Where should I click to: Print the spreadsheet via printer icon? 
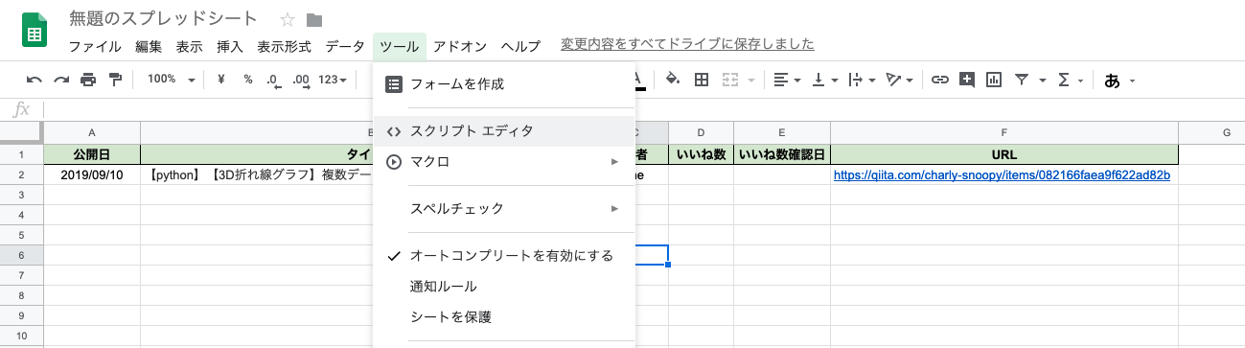(88, 80)
